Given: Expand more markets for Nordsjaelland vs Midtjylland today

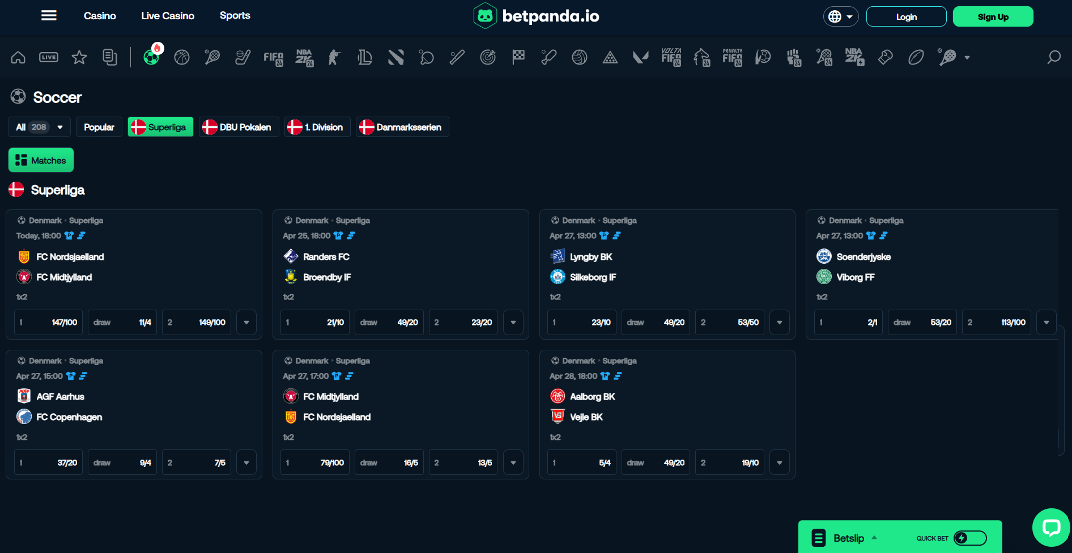Looking at the screenshot, I should [x=246, y=323].
